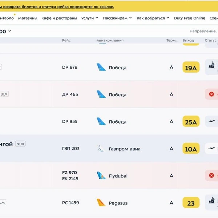
Task: Expand the Пассажирам menu chevron
Action: pos(130,18)
